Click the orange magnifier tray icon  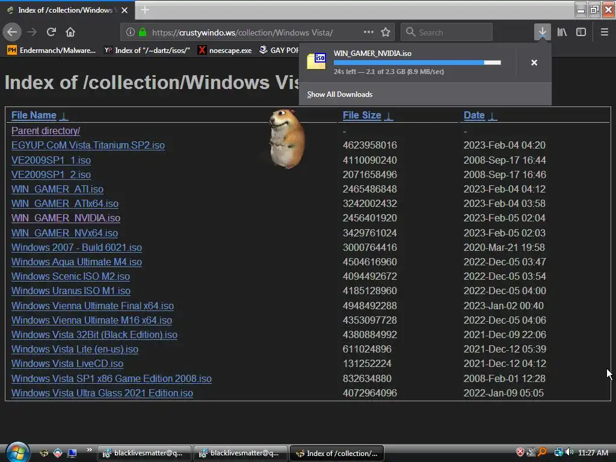(x=542, y=452)
